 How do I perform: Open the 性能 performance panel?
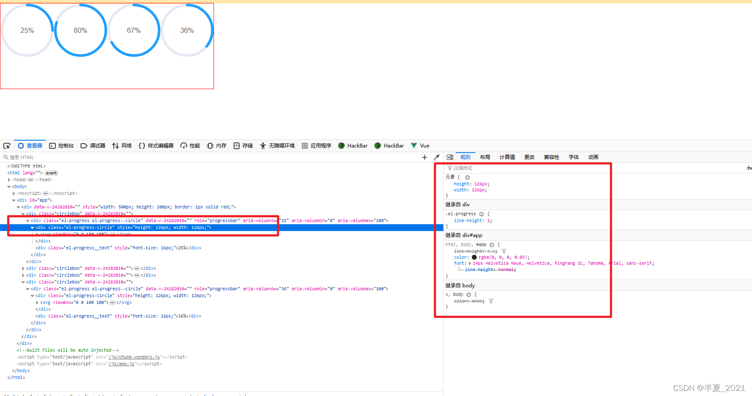click(190, 146)
